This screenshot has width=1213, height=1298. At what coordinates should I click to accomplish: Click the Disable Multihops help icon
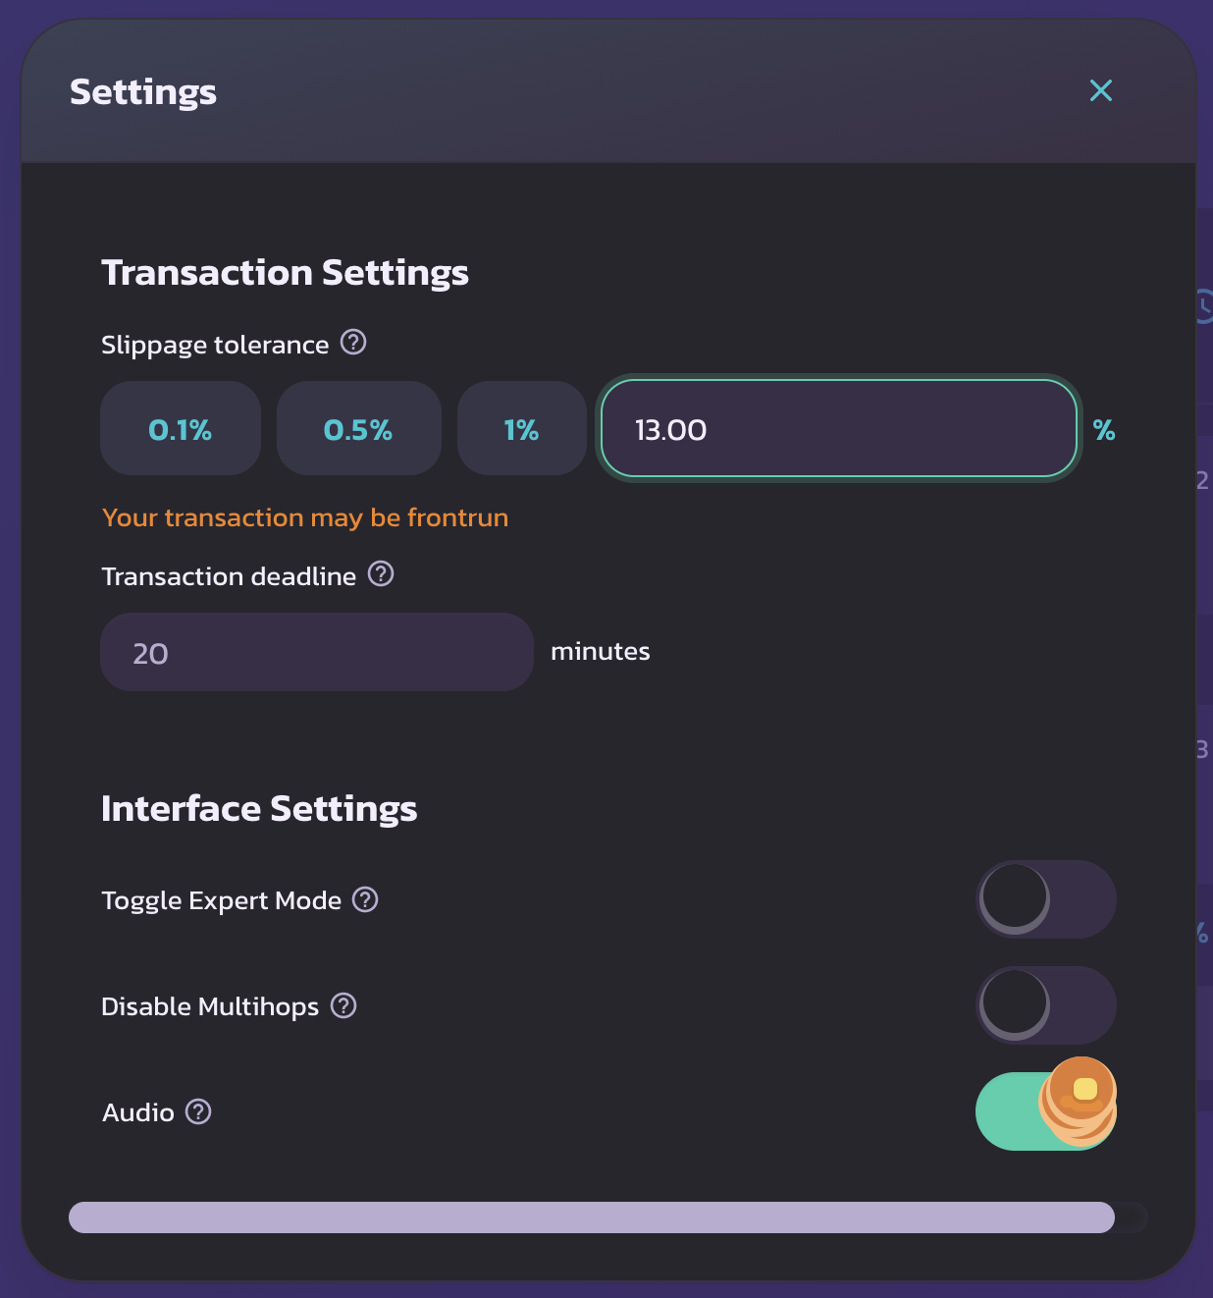(x=343, y=1005)
